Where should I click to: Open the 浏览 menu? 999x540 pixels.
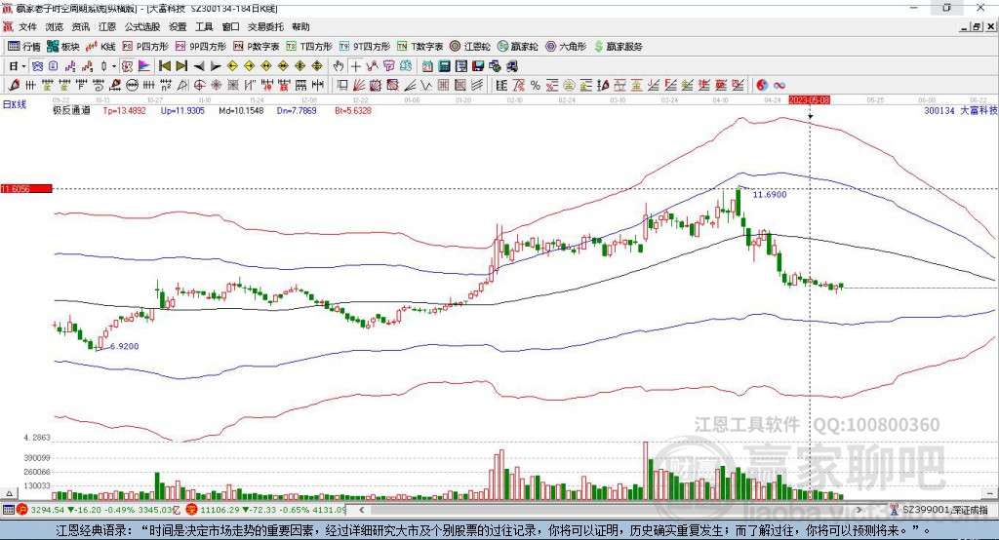[55, 26]
